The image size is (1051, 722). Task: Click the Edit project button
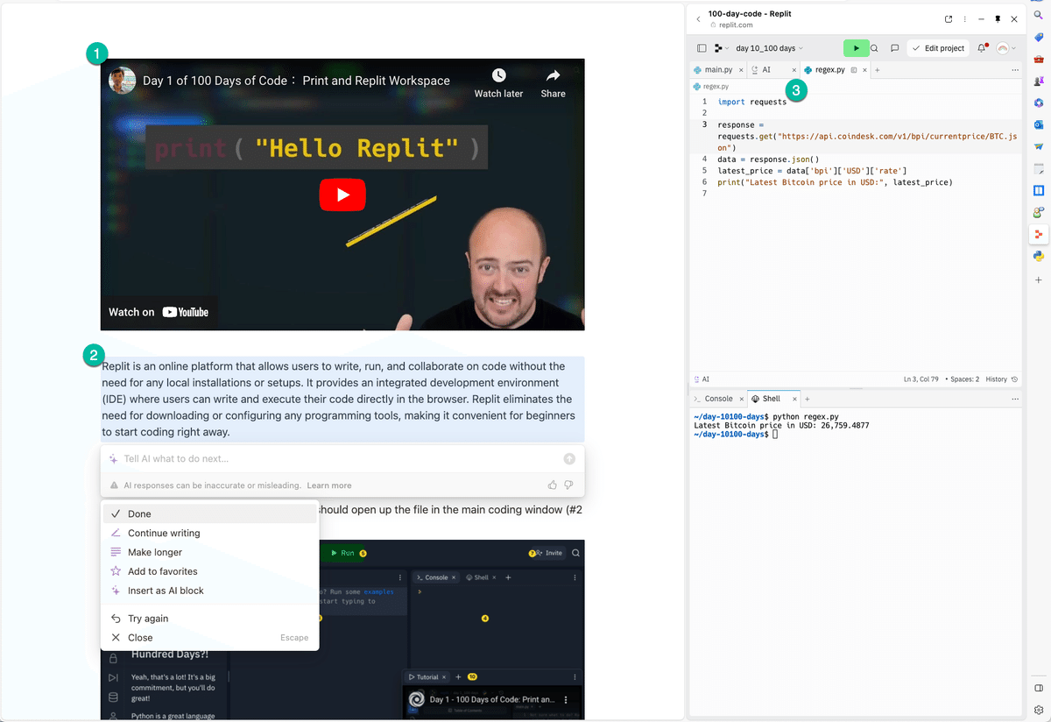(x=938, y=48)
